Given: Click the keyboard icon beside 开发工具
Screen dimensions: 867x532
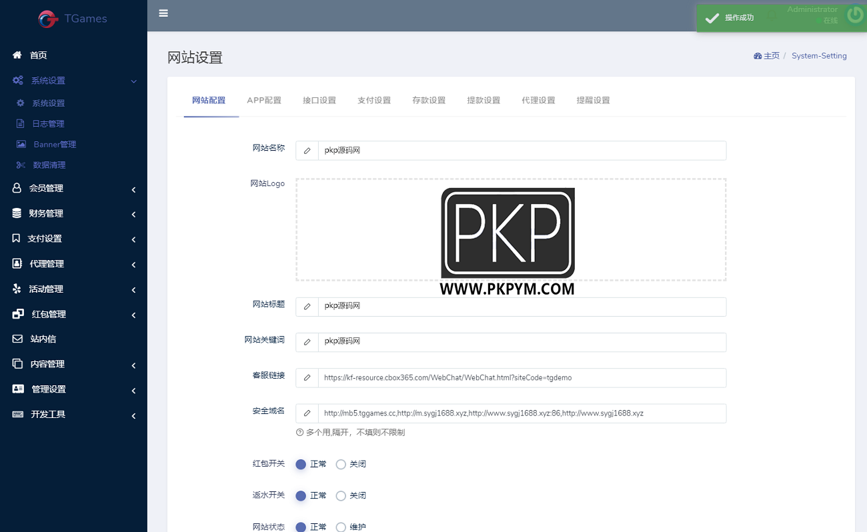Looking at the screenshot, I should (x=18, y=414).
